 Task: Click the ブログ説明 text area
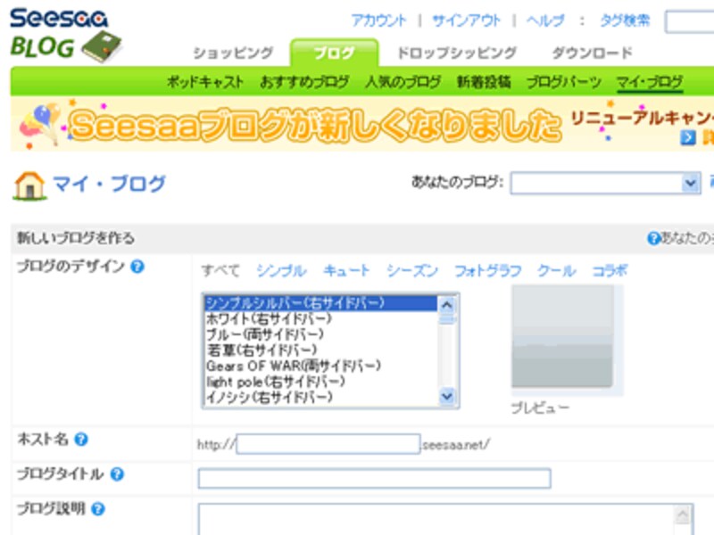tap(445, 519)
